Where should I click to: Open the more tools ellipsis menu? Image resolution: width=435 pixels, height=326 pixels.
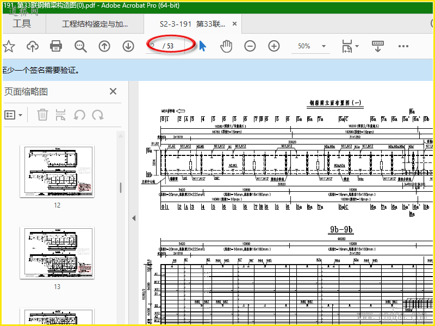pyautogui.click(x=403, y=46)
